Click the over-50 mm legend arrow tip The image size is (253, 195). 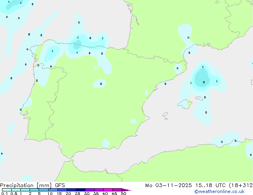click(126, 190)
